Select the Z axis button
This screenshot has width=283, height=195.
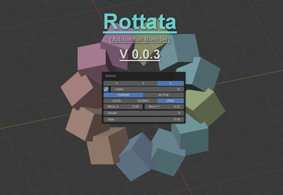[171, 83]
